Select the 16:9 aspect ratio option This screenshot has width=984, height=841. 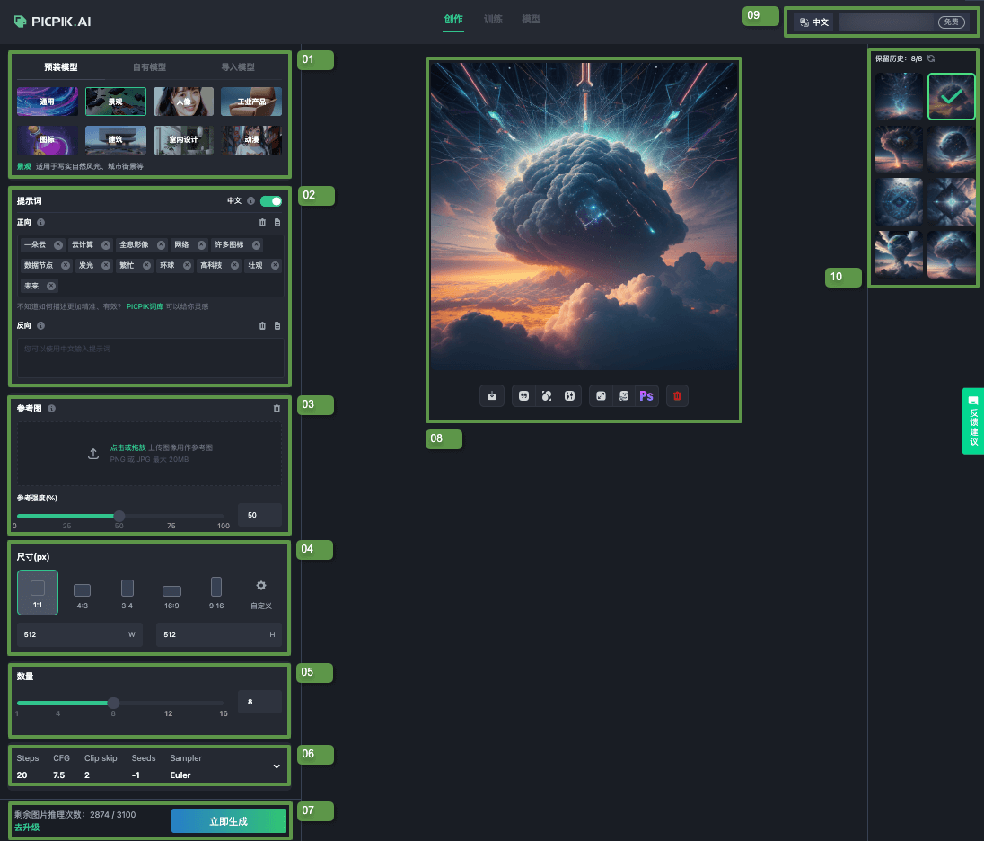click(171, 591)
